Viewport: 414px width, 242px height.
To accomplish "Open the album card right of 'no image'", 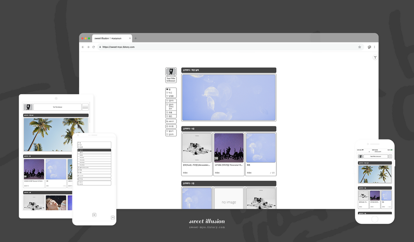I will click(x=261, y=198).
